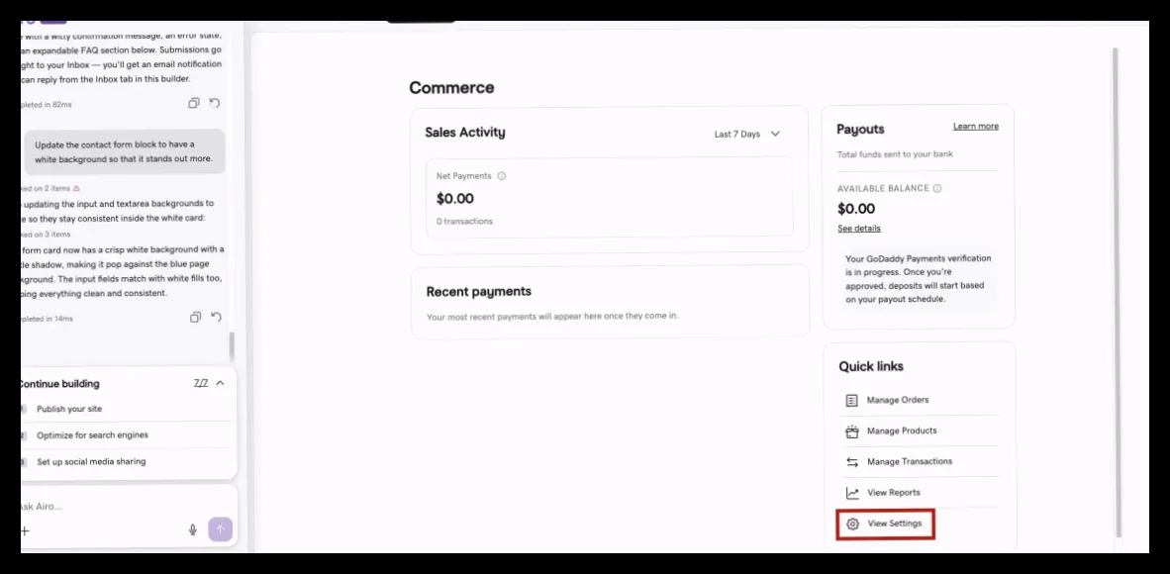Screen dimensions: 1170x574
Task: Click the info icon next to Net Payments
Action: tap(502, 176)
